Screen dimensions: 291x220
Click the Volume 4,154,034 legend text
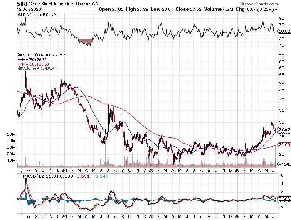(x=38, y=68)
